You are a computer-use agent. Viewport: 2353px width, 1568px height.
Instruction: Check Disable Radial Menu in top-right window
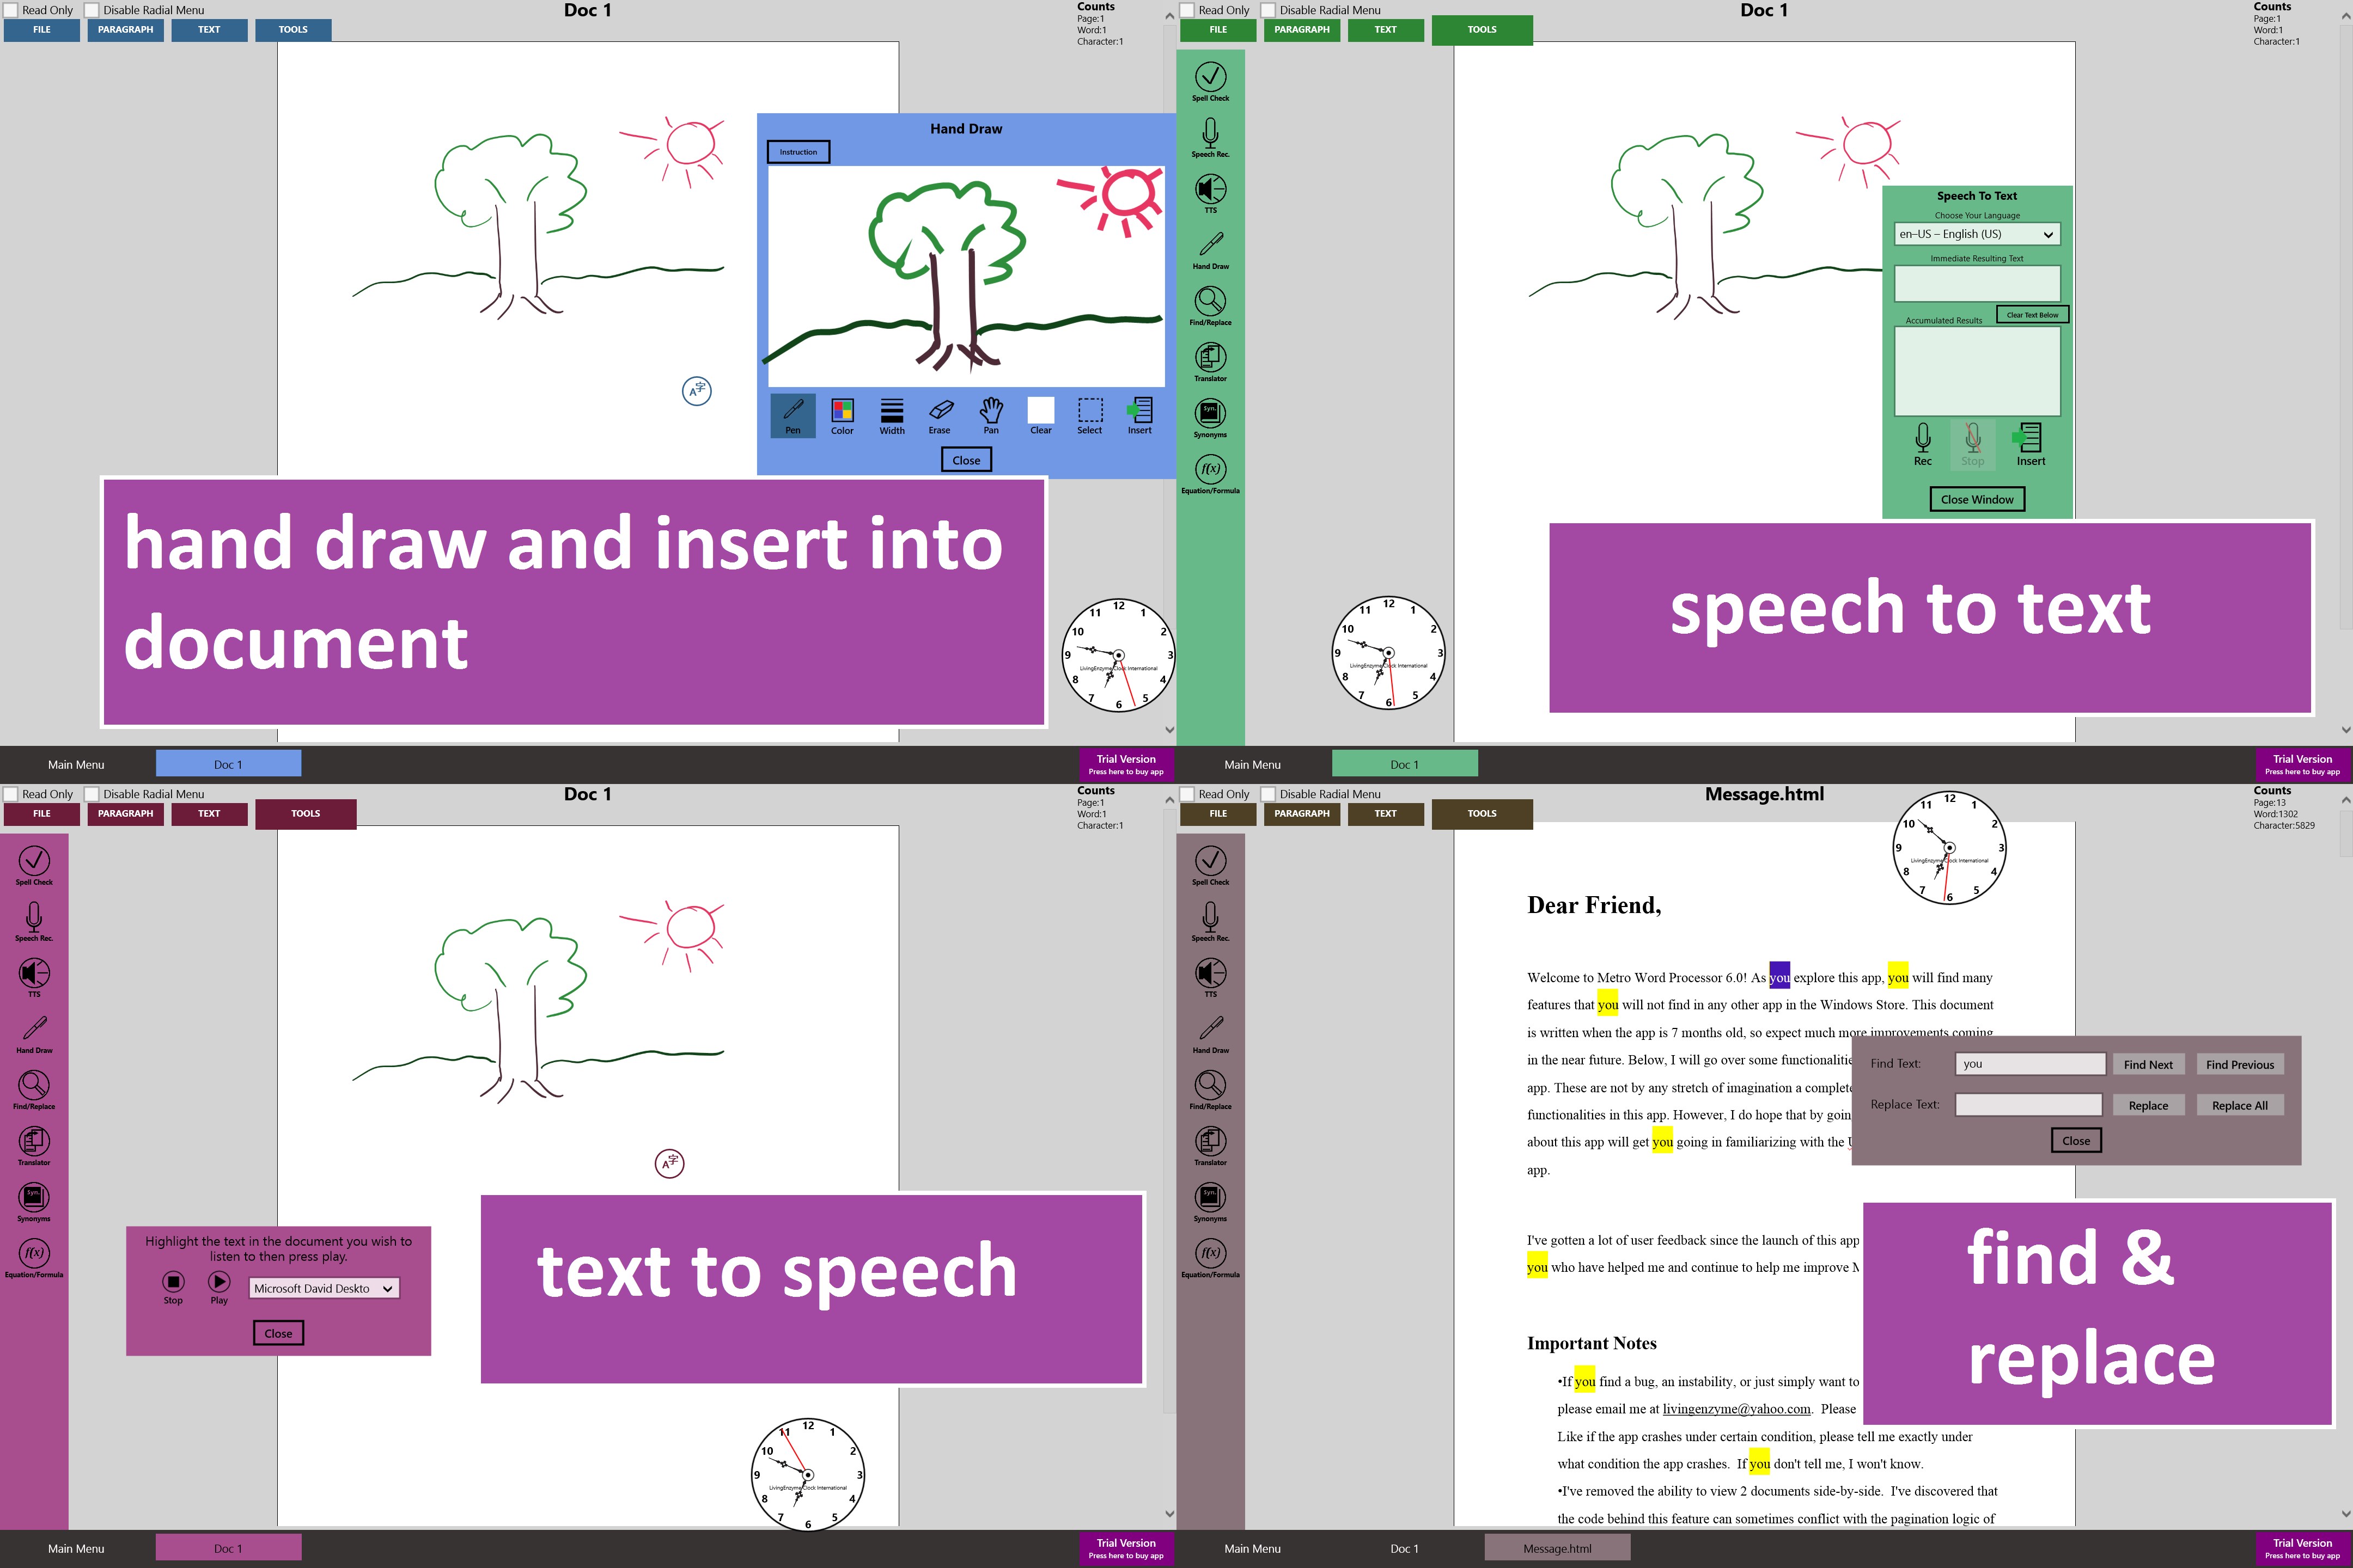(x=1269, y=10)
